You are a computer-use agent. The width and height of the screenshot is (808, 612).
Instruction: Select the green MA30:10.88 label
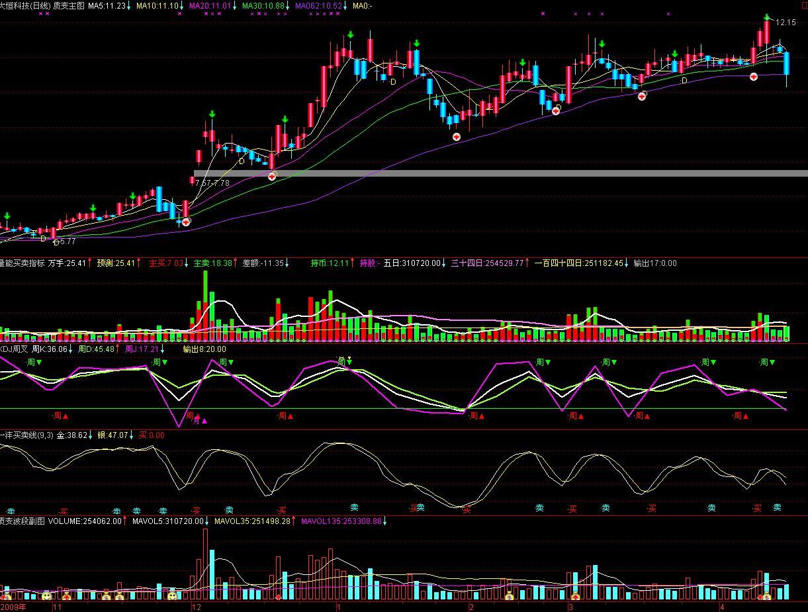coord(263,6)
